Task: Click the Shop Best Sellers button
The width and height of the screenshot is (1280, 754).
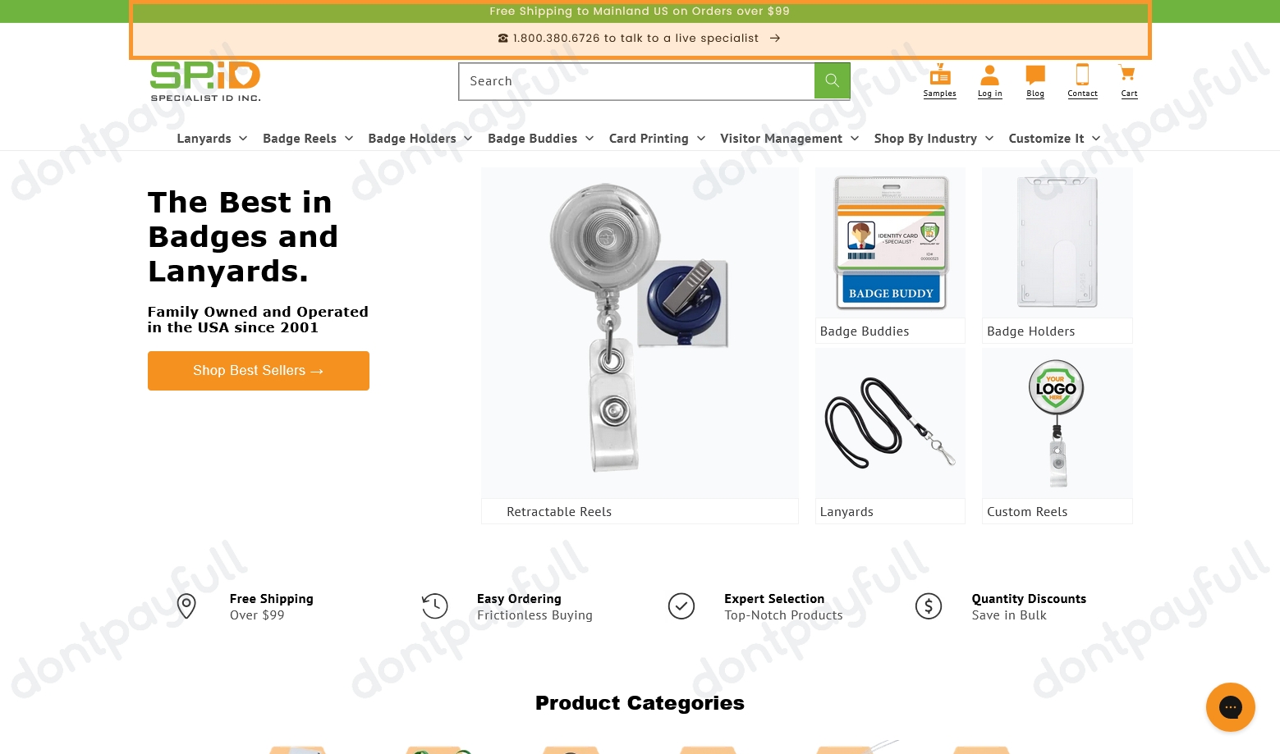Action: pos(259,371)
